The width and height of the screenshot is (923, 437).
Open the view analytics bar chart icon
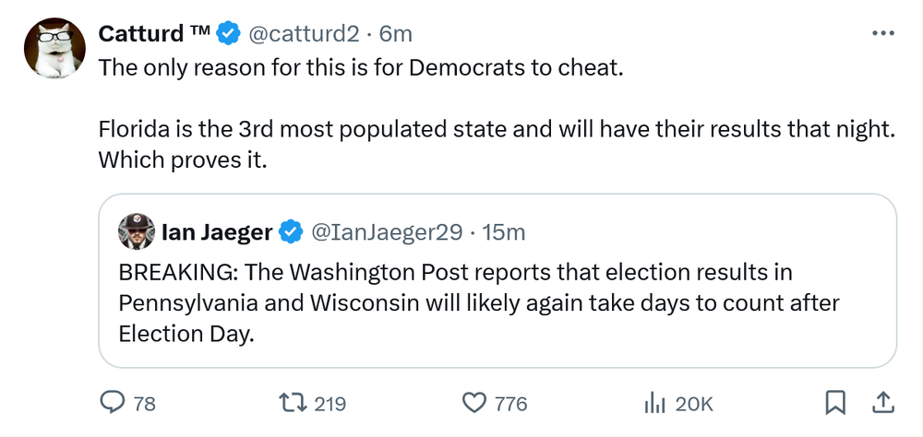654,402
